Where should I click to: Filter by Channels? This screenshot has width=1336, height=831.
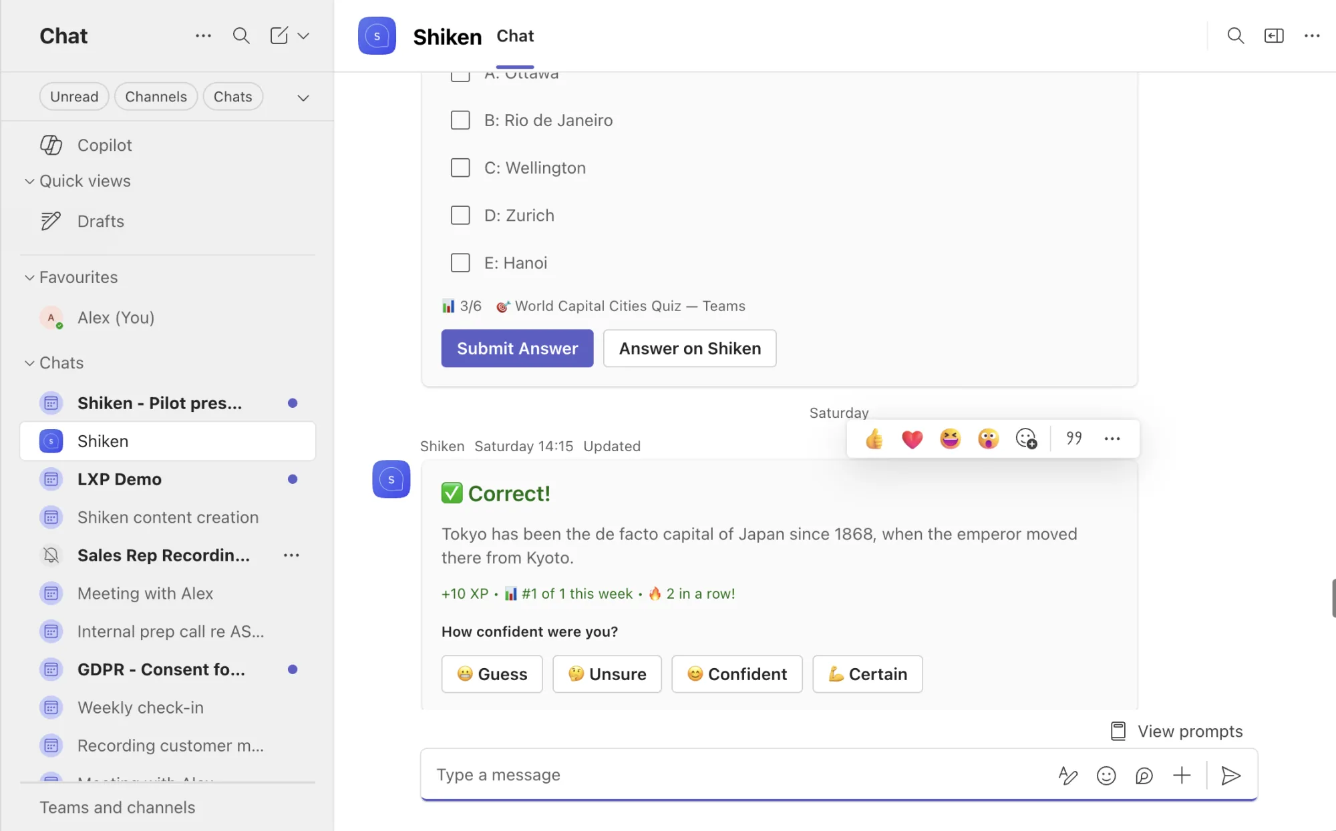tap(156, 96)
